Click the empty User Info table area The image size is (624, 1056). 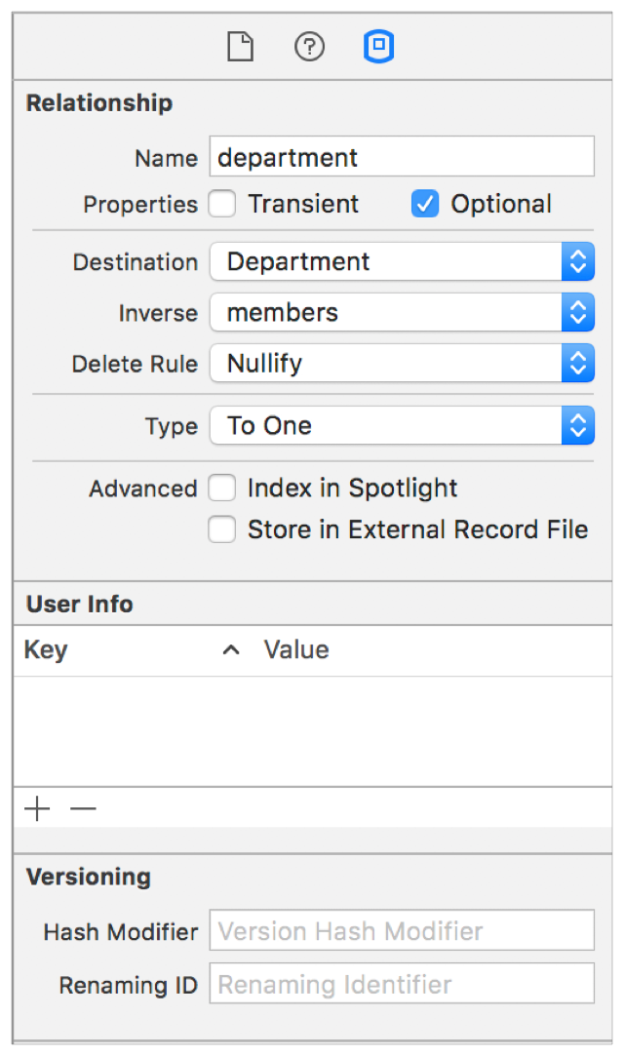[x=312, y=731]
